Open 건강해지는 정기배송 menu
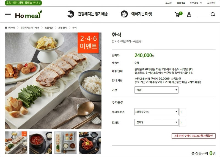This screenshot has width=220, height=157. point(93,14)
